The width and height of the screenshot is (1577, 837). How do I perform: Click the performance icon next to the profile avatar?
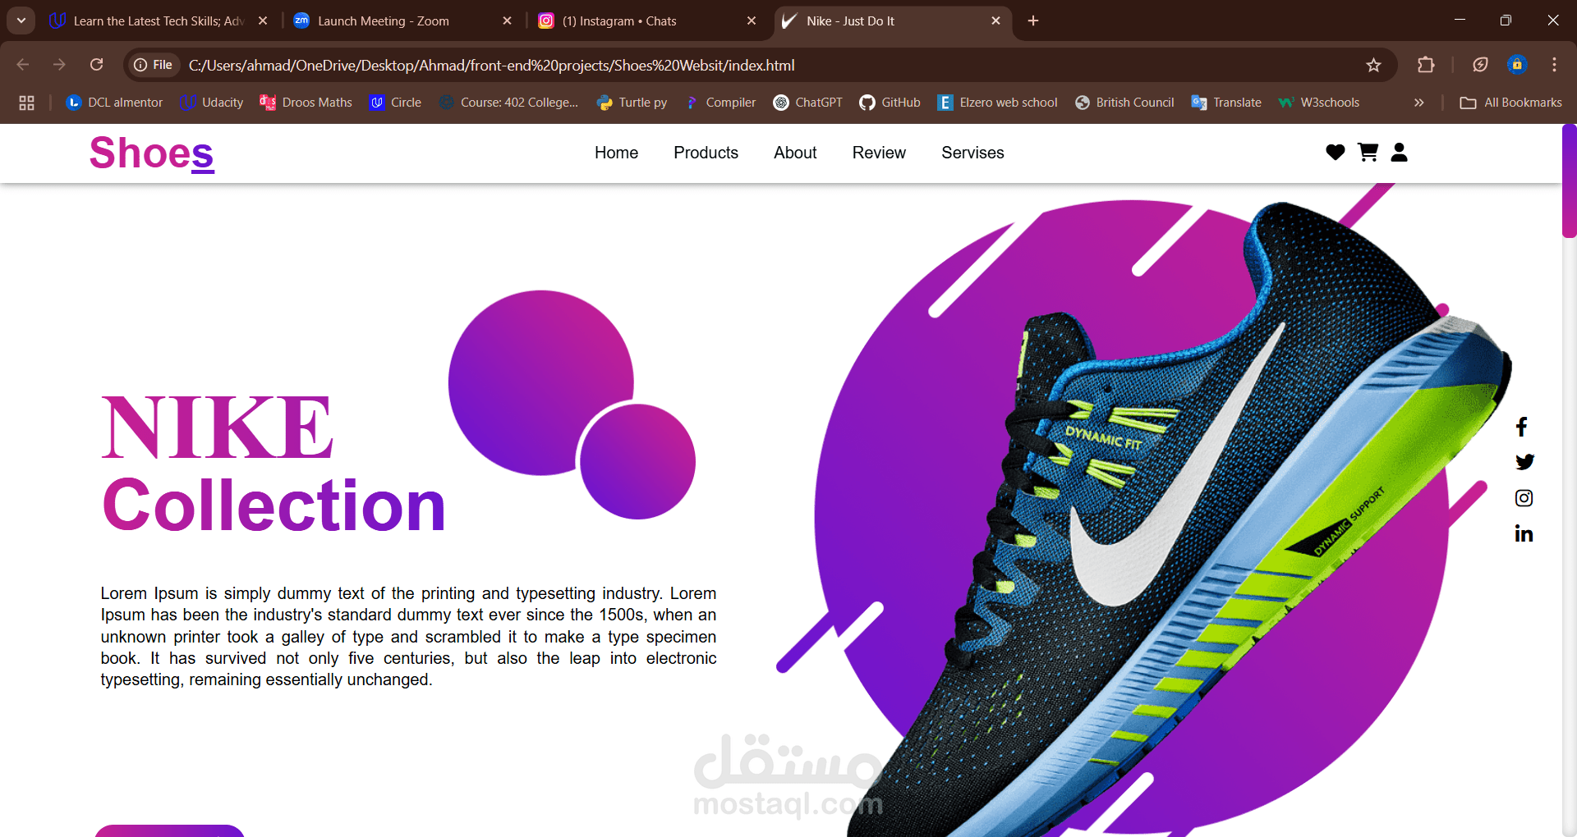tap(1480, 65)
